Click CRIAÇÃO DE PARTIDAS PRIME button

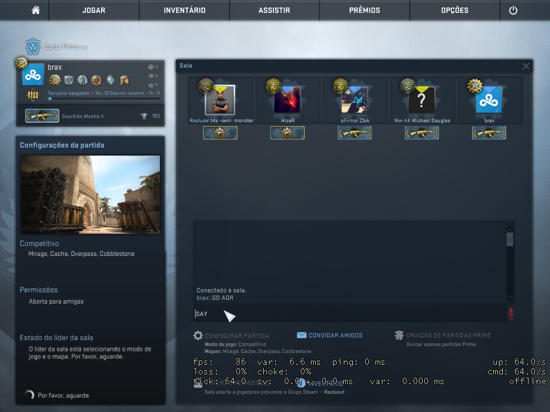tap(443, 335)
